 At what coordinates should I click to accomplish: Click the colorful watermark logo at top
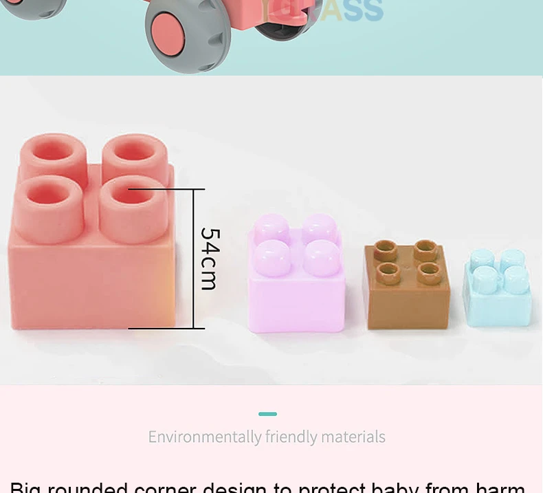322,10
